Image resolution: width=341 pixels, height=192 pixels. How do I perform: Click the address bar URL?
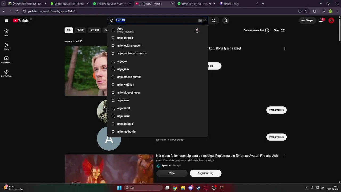(x=52, y=11)
